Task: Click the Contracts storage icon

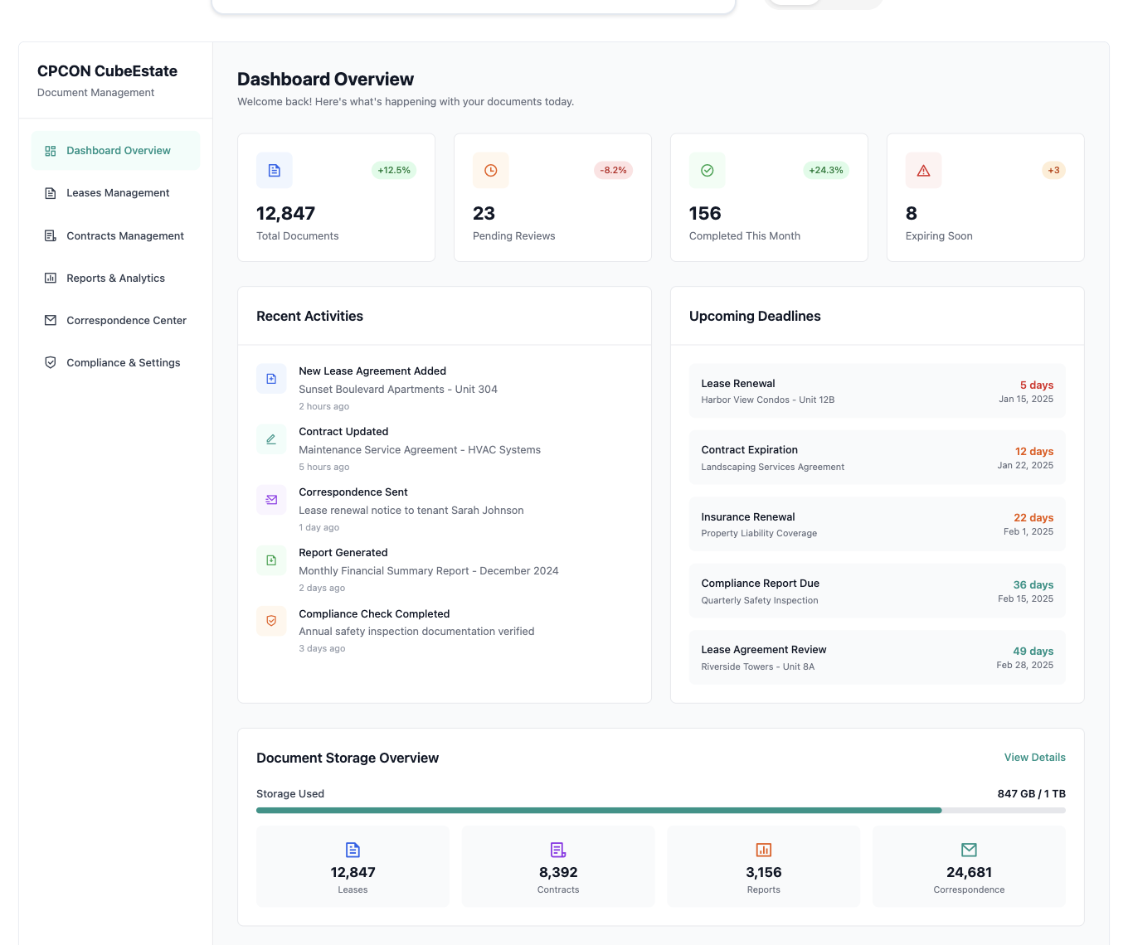Action: coord(557,850)
